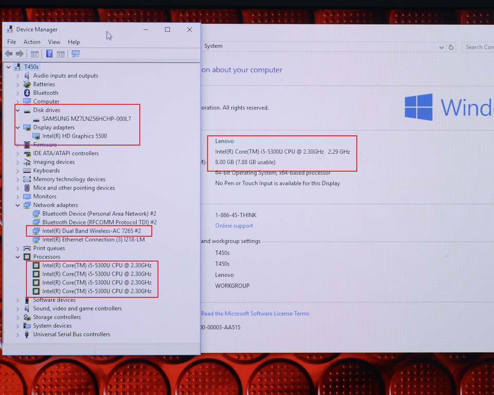Click the Universal Serial Bus controllers icon
This screenshot has height=395, width=494.
(x=27, y=334)
